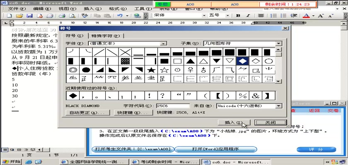Pick question mark from recently used symbols

coord(162,96)
